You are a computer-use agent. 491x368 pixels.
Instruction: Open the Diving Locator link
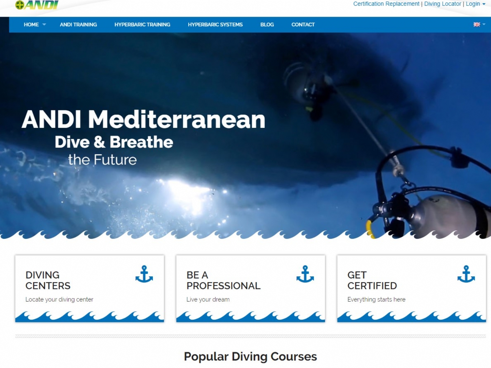coord(443,4)
